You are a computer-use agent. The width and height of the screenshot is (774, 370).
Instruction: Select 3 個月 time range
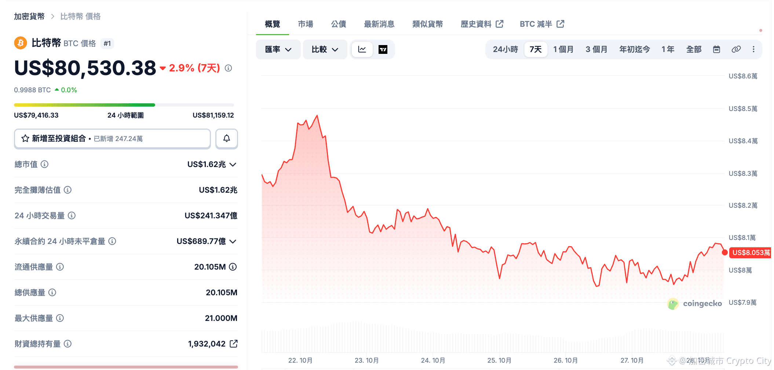[x=596, y=49]
